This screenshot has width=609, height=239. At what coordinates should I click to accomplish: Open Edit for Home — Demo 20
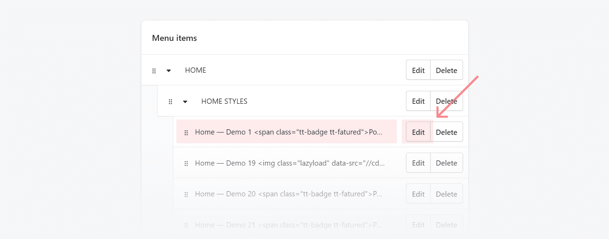(x=418, y=194)
